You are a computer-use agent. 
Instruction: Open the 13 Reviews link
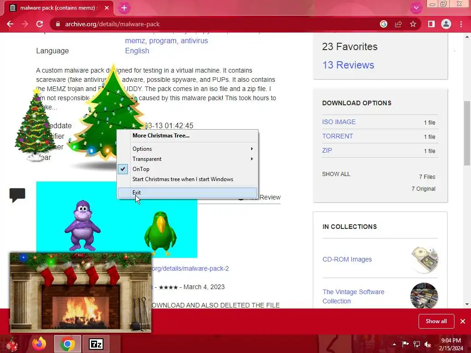[x=348, y=65]
